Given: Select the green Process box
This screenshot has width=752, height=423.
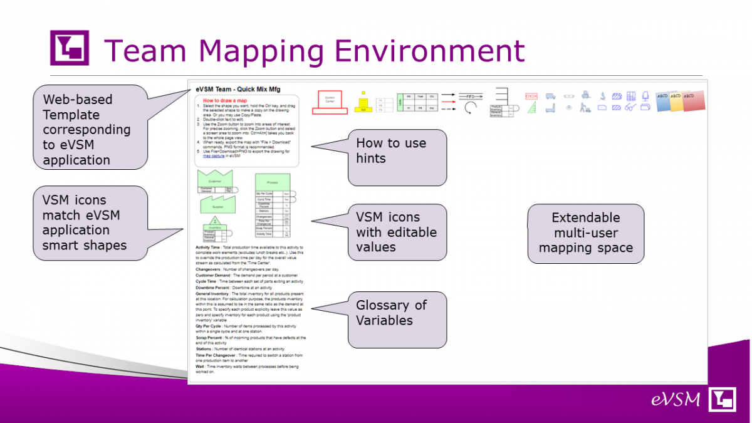Looking at the screenshot, I should [273, 182].
